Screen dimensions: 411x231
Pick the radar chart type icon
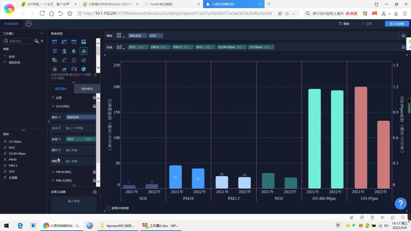(55, 69)
